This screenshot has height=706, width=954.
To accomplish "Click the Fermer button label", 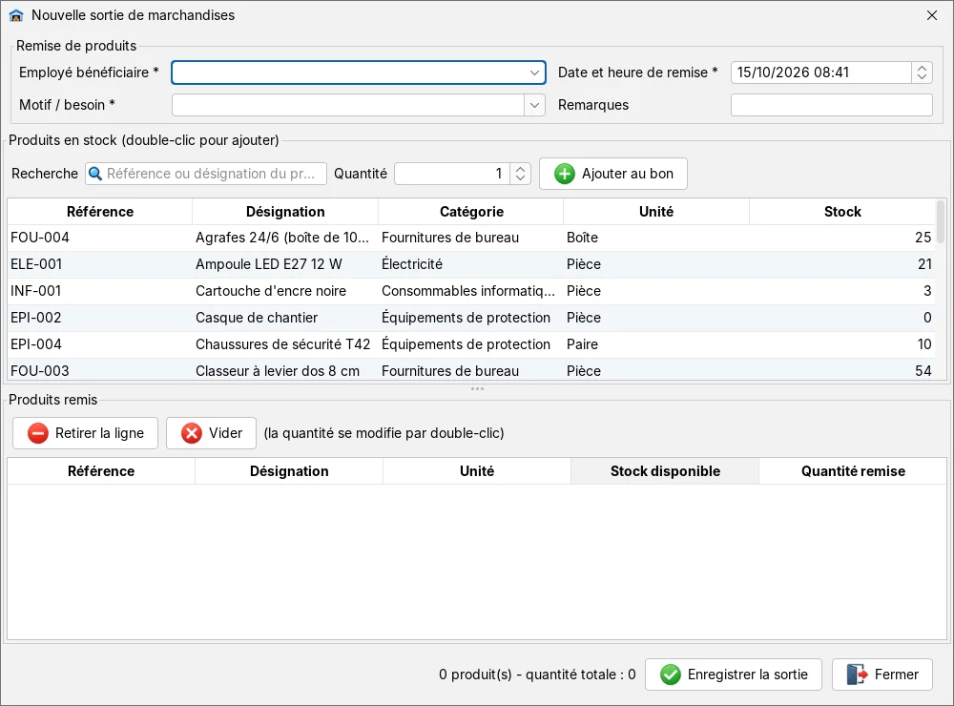I will coord(896,675).
